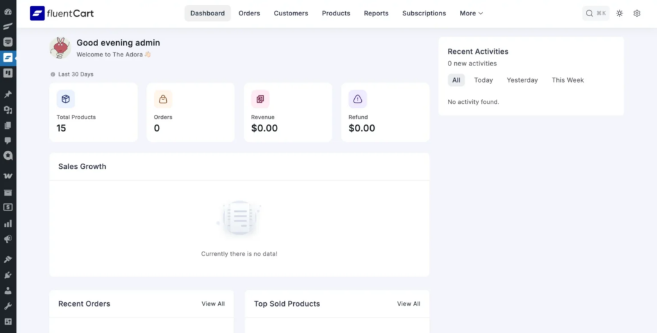Image resolution: width=657 pixels, height=333 pixels.
Task: Open the settings gear icon
Action: 636,13
